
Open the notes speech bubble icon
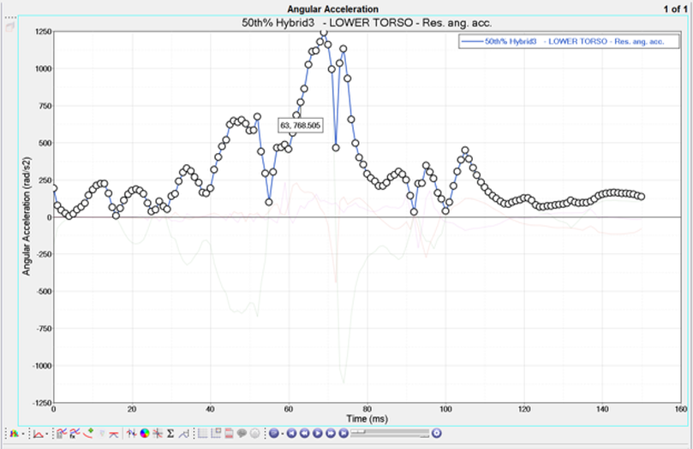(242, 434)
